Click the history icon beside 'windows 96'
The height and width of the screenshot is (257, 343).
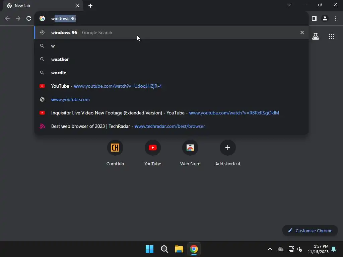pyautogui.click(x=42, y=32)
